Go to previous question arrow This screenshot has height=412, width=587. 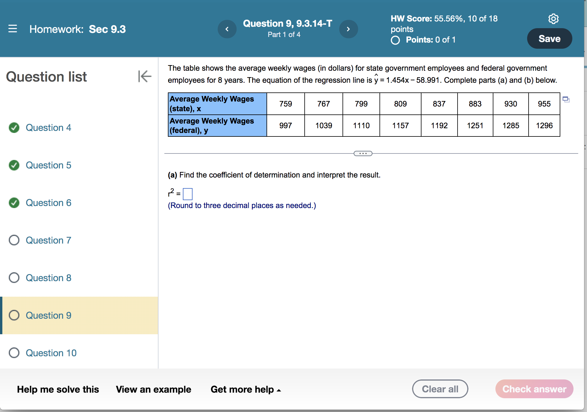point(227,29)
